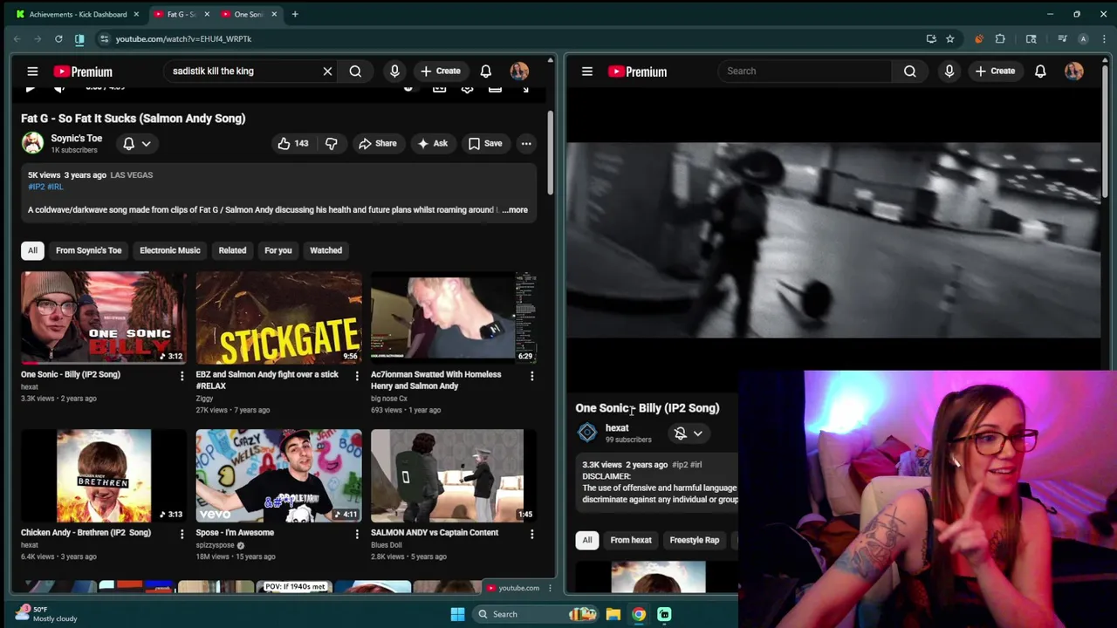Open options for Spose - I'm Awesome video

point(356,534)
